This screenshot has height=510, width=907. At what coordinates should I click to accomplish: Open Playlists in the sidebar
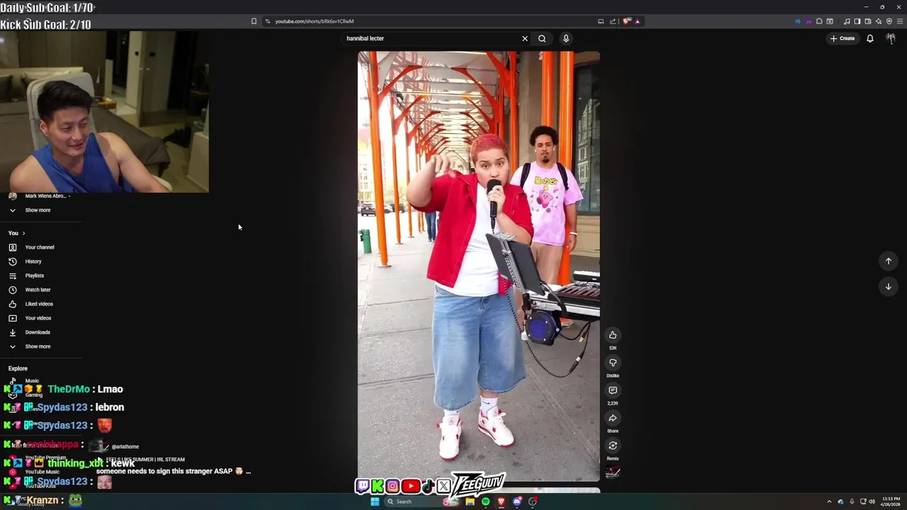point(35,276)
